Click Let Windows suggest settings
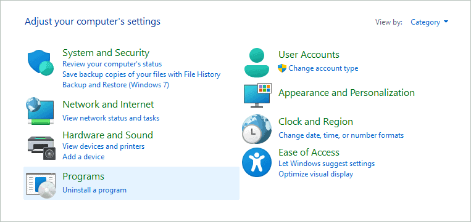Viewport: 471px width, 222px height. [327, 164]
